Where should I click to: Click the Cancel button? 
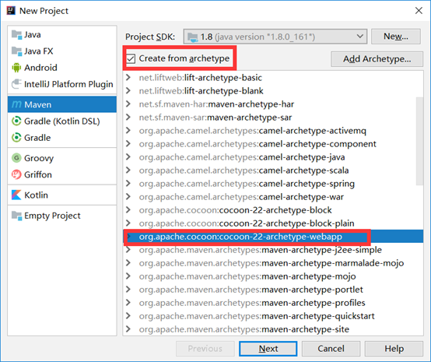pos(331,349)
